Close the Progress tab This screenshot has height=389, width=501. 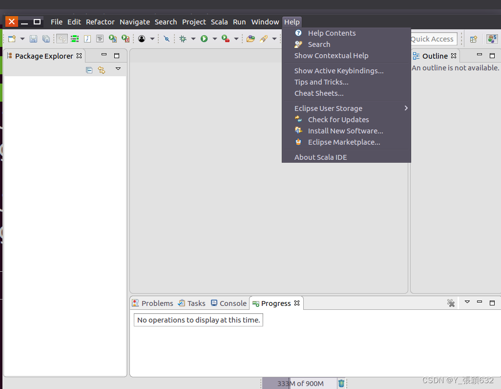tap(297, 303)
